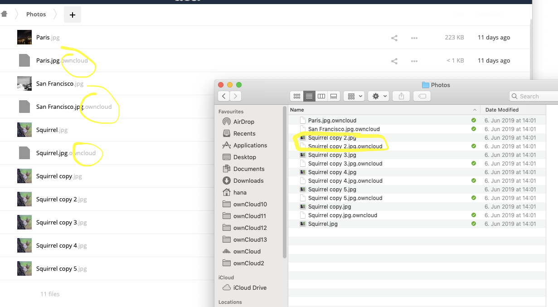Go forward in the Finder window
This screenshot has height=307, width=558.
point(235,96)
